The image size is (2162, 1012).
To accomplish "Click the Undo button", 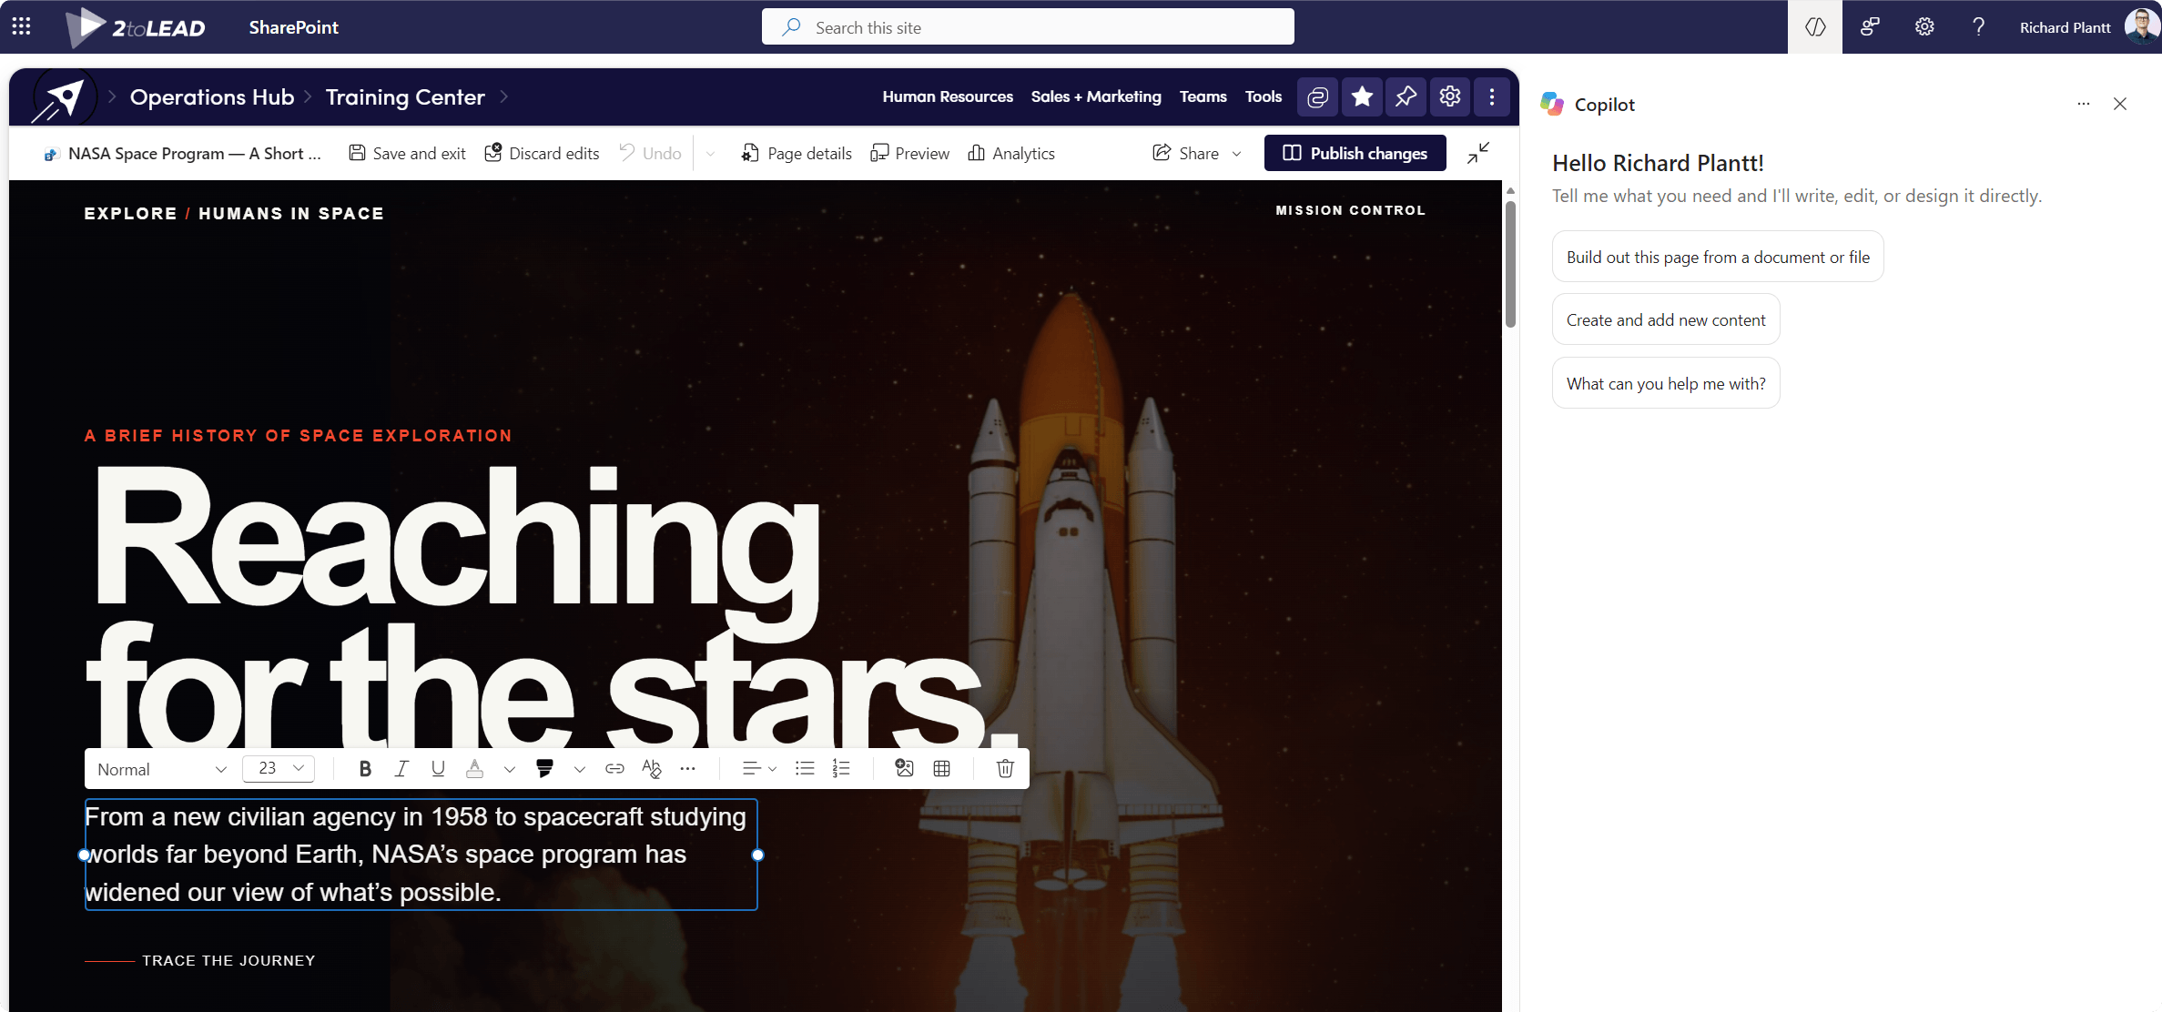I will pos(650,153).
